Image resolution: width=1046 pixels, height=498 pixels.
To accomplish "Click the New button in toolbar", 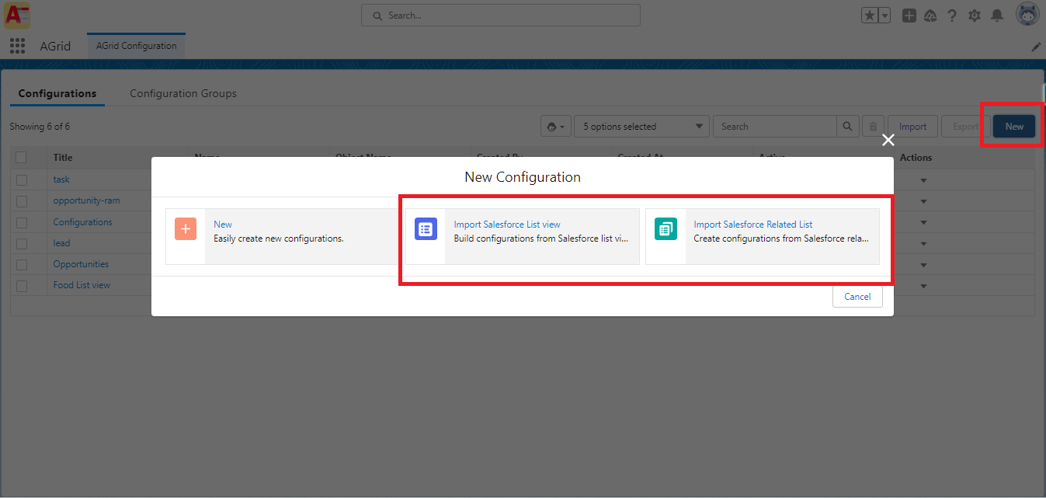I will tap(1014, 127).
